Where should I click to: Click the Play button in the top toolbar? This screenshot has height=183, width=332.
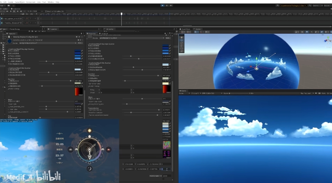coord(162,6)
